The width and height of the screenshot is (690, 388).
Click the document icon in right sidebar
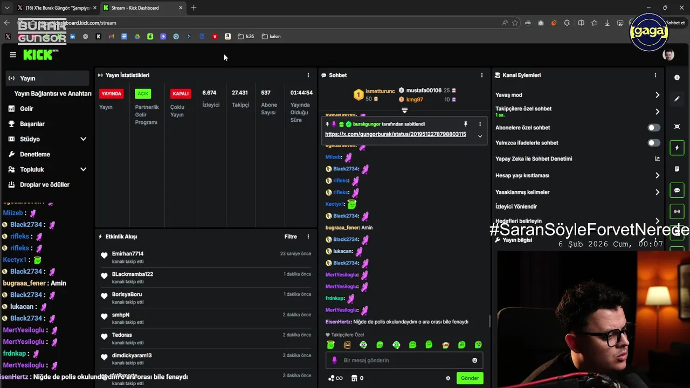coord(677,169)
